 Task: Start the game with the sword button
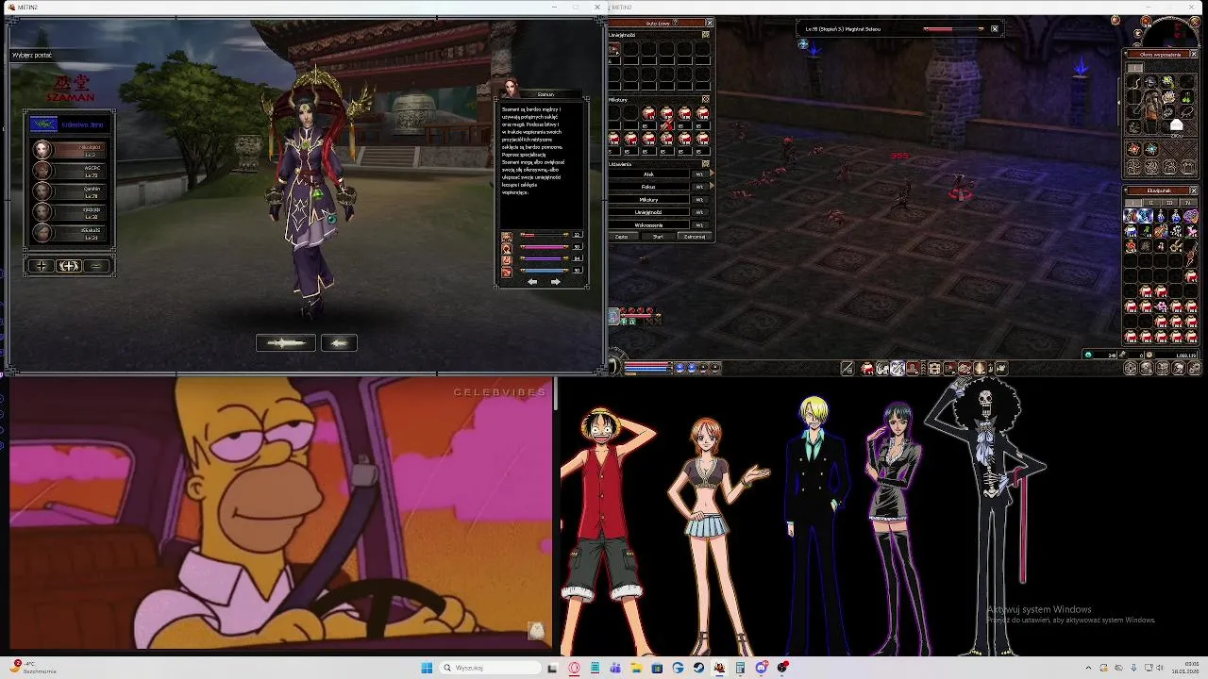pyautogui.click(x=286, y=343)
